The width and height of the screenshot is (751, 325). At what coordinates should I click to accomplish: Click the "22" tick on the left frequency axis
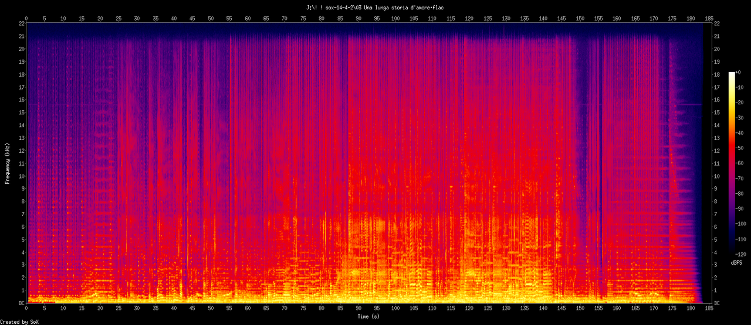[21, 23]
